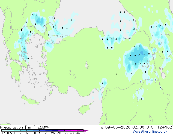This screenshot has width=173, height=134.
Task: Click the '25' legend scale label
Action: point(53,133)
